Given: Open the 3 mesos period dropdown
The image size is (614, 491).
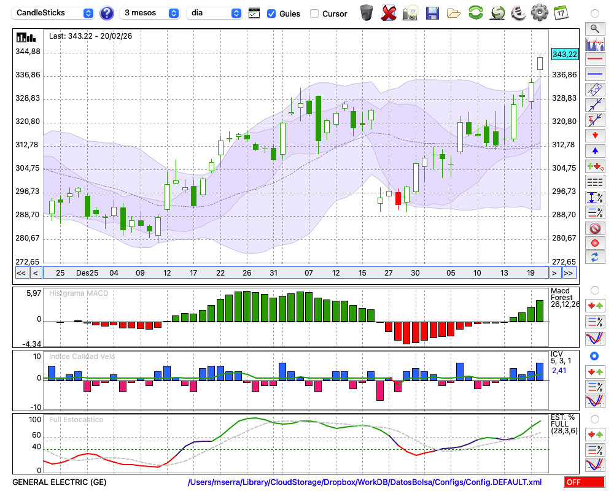Looking at the screenshot, I should point(149,13).
